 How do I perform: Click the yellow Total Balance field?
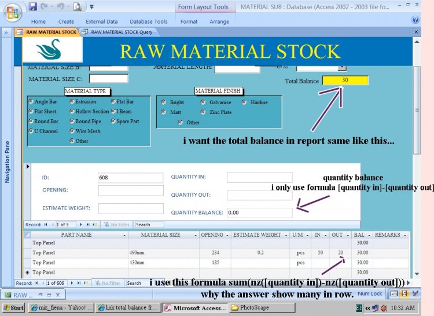click(345, 80)
